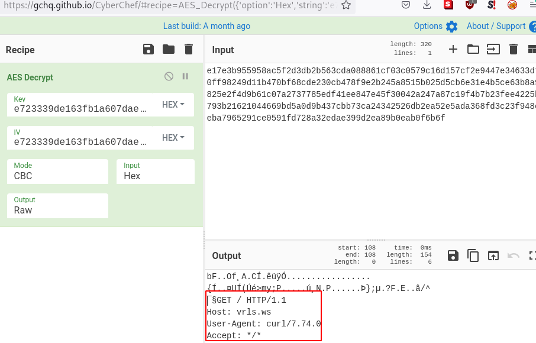Screen dimensions: 536x343
Task: Copy raw output to clipboard
Action: pos(473,255)
